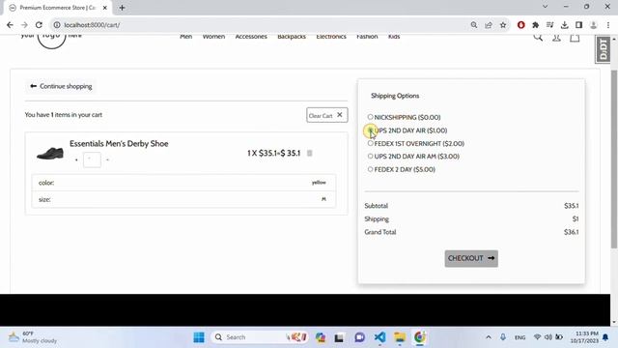Clear the cart
Image resolution: width=618 pixels, height=348 pixels.
326,115
